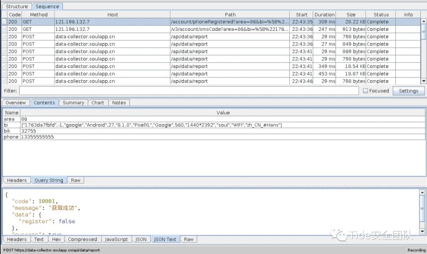The width and height of the screenshot is (427, 254).
Task: Open the JavaScript response tab
Action: (x=116, y=239)
